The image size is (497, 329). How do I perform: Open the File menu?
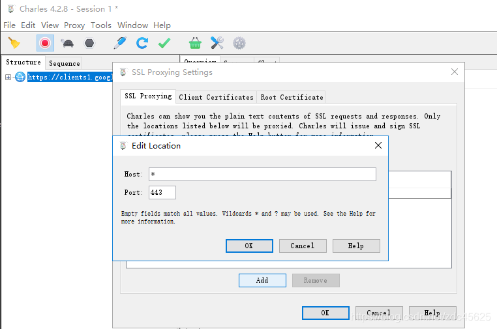pyautogui.click(x=10, y=25)
